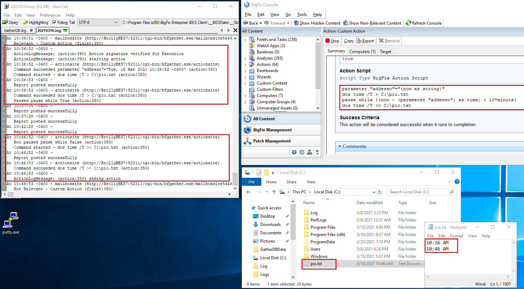Select Baselines (0) tree item

(268, 52)
